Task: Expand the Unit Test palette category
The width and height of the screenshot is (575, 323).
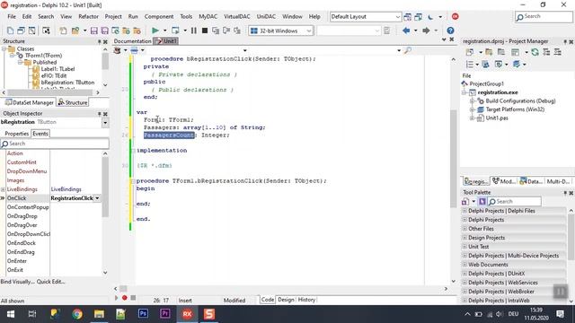Action: [464, 247]
